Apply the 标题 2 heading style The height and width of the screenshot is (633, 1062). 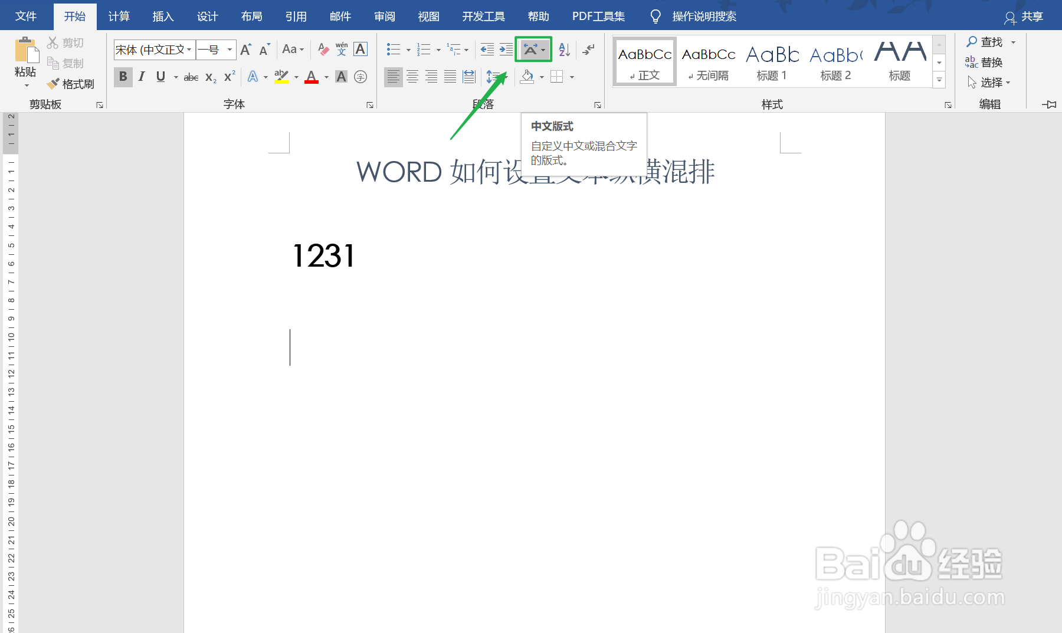pyautogui.click(x=835, y=61)
